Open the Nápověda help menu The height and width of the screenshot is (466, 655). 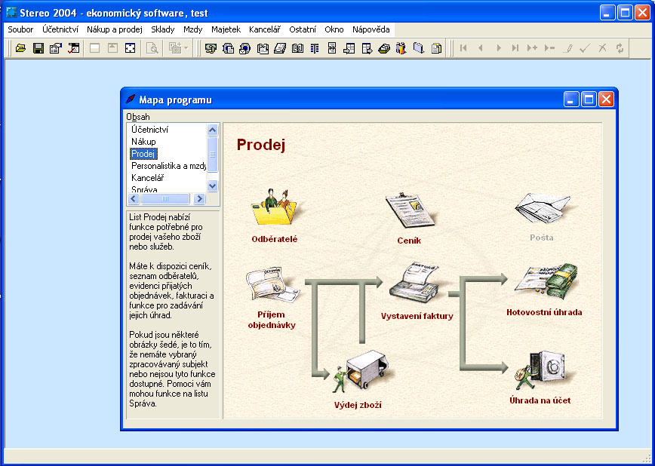(371, 29)
